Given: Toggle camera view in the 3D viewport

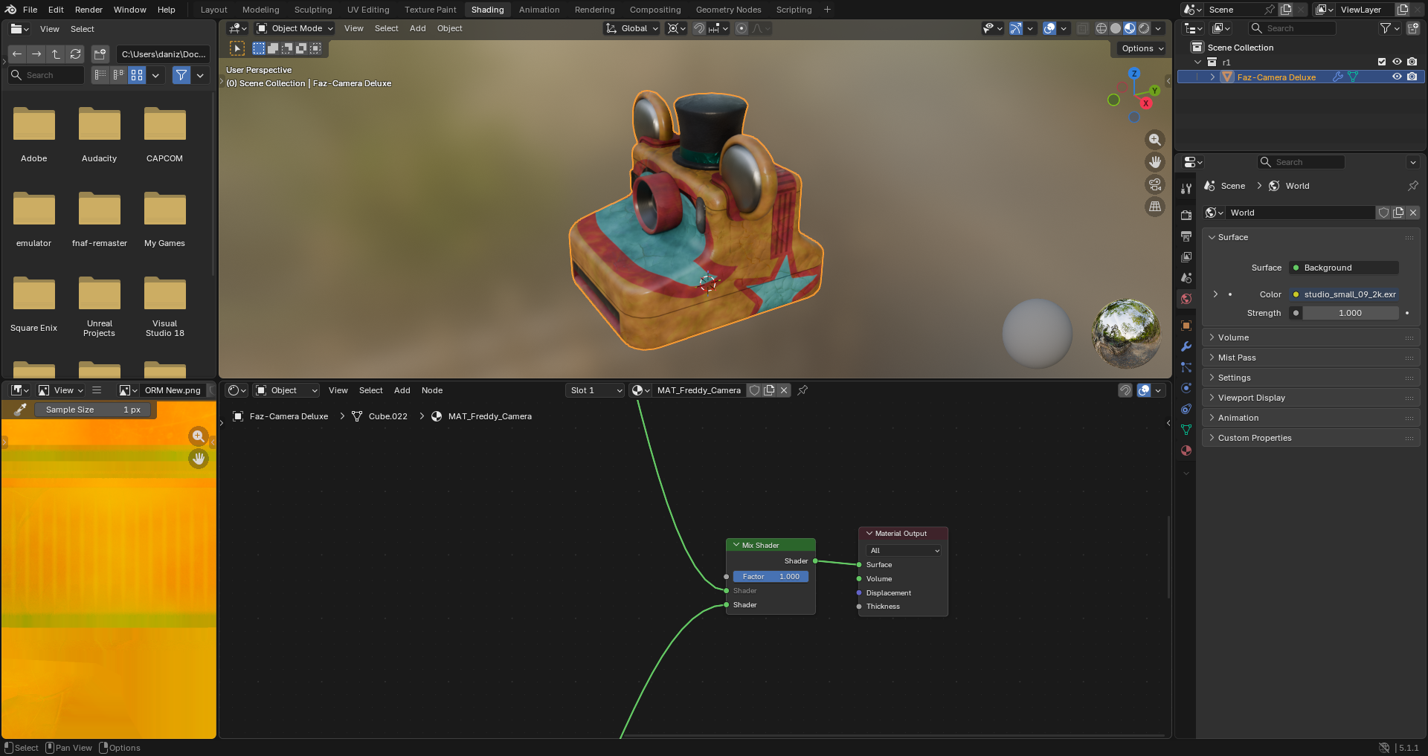Looking at the screenshot, I should tap(1155, 184).
